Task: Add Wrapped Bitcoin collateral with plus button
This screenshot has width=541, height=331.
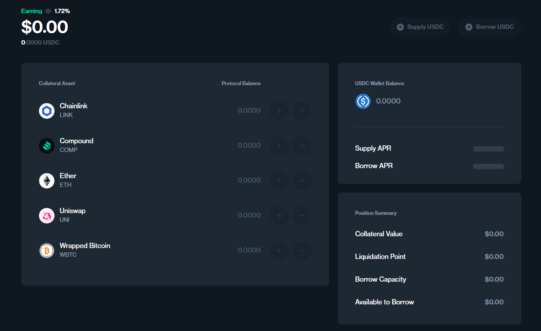Action: (x=279, y=251)
